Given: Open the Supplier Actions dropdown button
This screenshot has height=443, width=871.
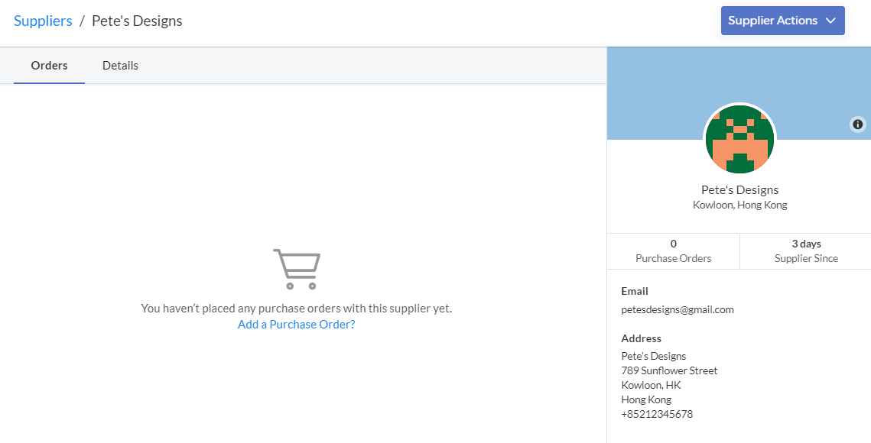Looking at the screenshot, I should coord(783,21).
